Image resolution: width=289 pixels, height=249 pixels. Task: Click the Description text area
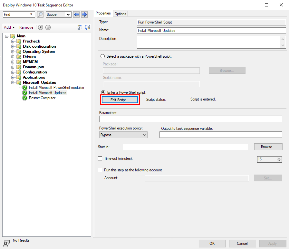pos(211,42)
